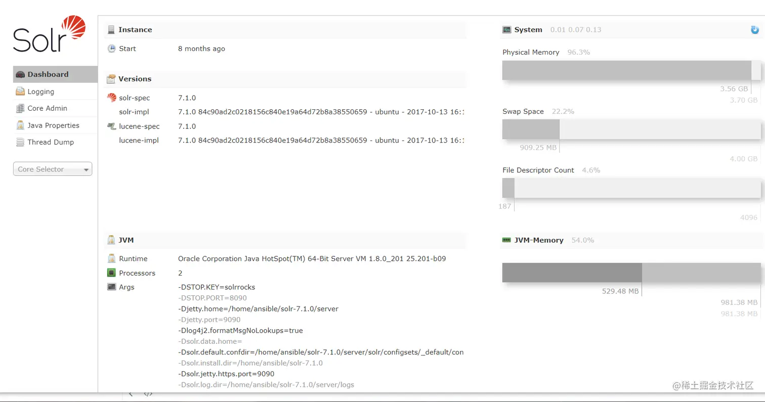This screenshot has height=402, width=765.
Task: Click the File Descriptor Count bar
Action: point(631,188)
